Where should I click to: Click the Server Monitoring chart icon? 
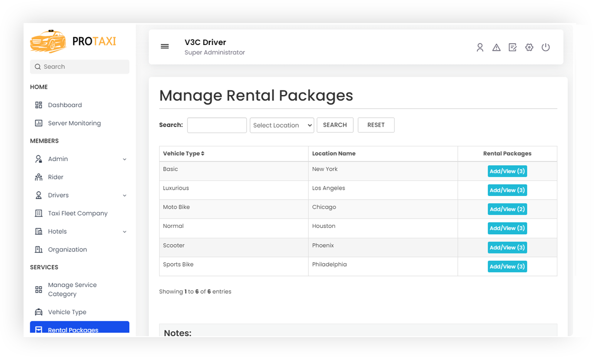click(38, 123)
